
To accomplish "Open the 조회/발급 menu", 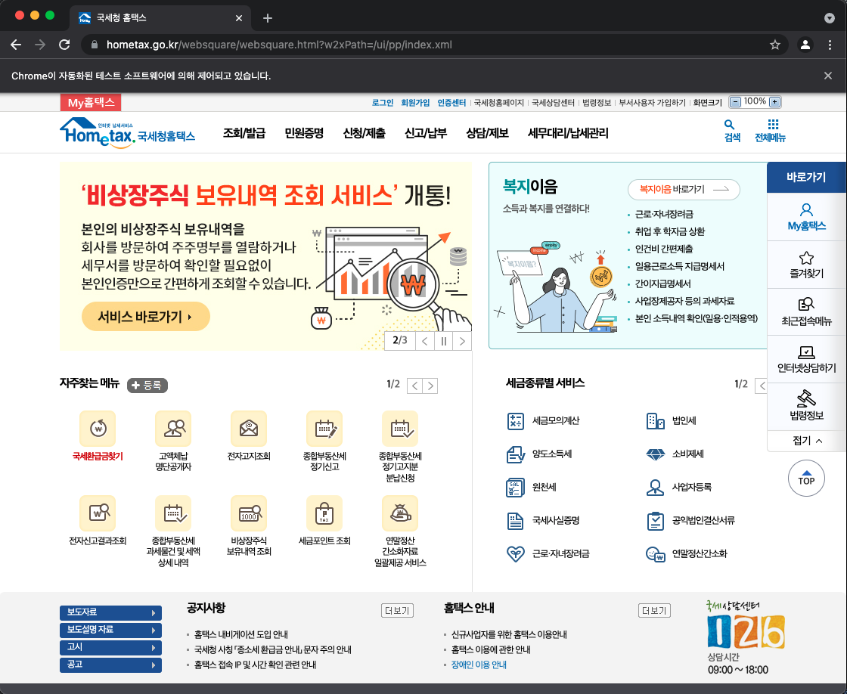I will click(244, 133).
